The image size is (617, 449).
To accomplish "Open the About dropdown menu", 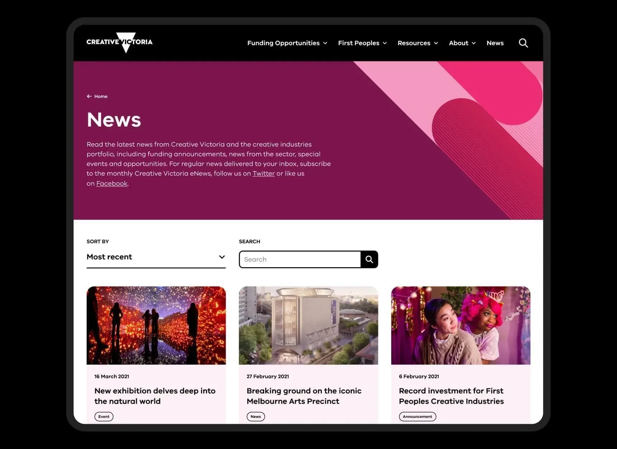I will tap(462, 43).
